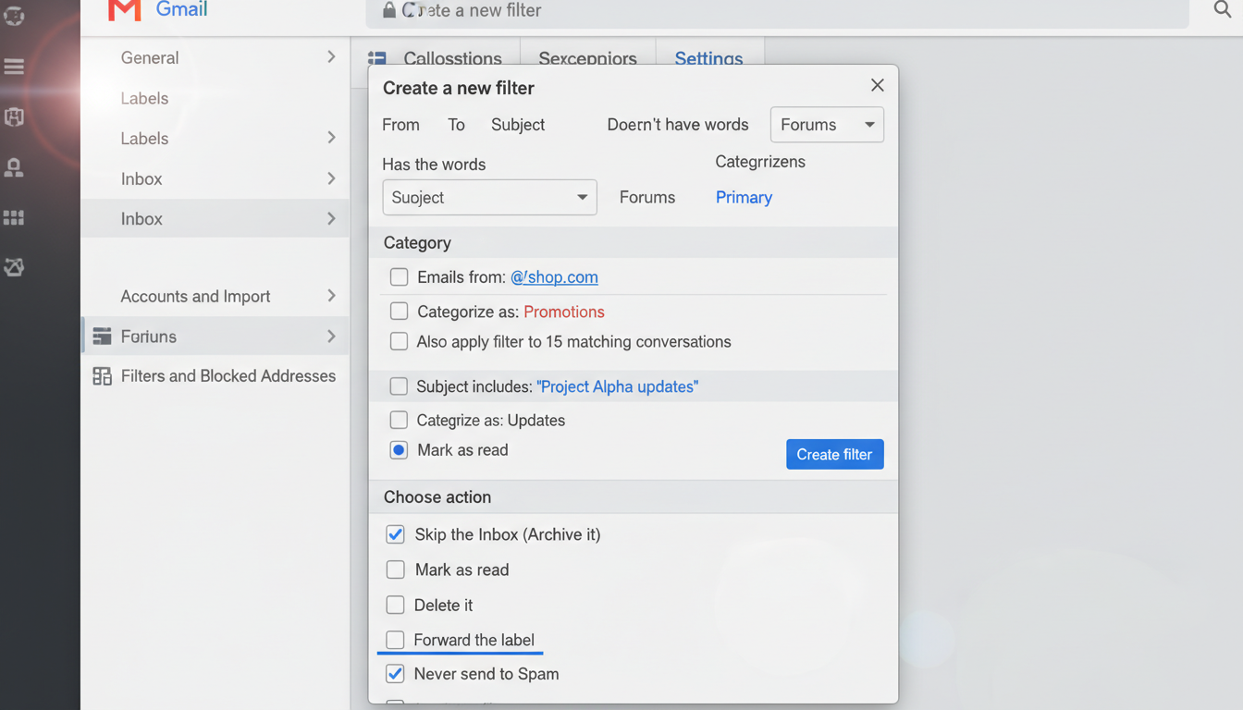Open the hamburger menu in the left rail
The width and height of the screenshot is (1243, 710).
[x=14, y=67]
